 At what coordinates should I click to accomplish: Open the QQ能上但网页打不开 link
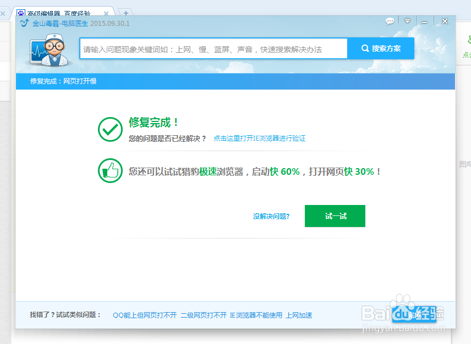tap(145, 315)
